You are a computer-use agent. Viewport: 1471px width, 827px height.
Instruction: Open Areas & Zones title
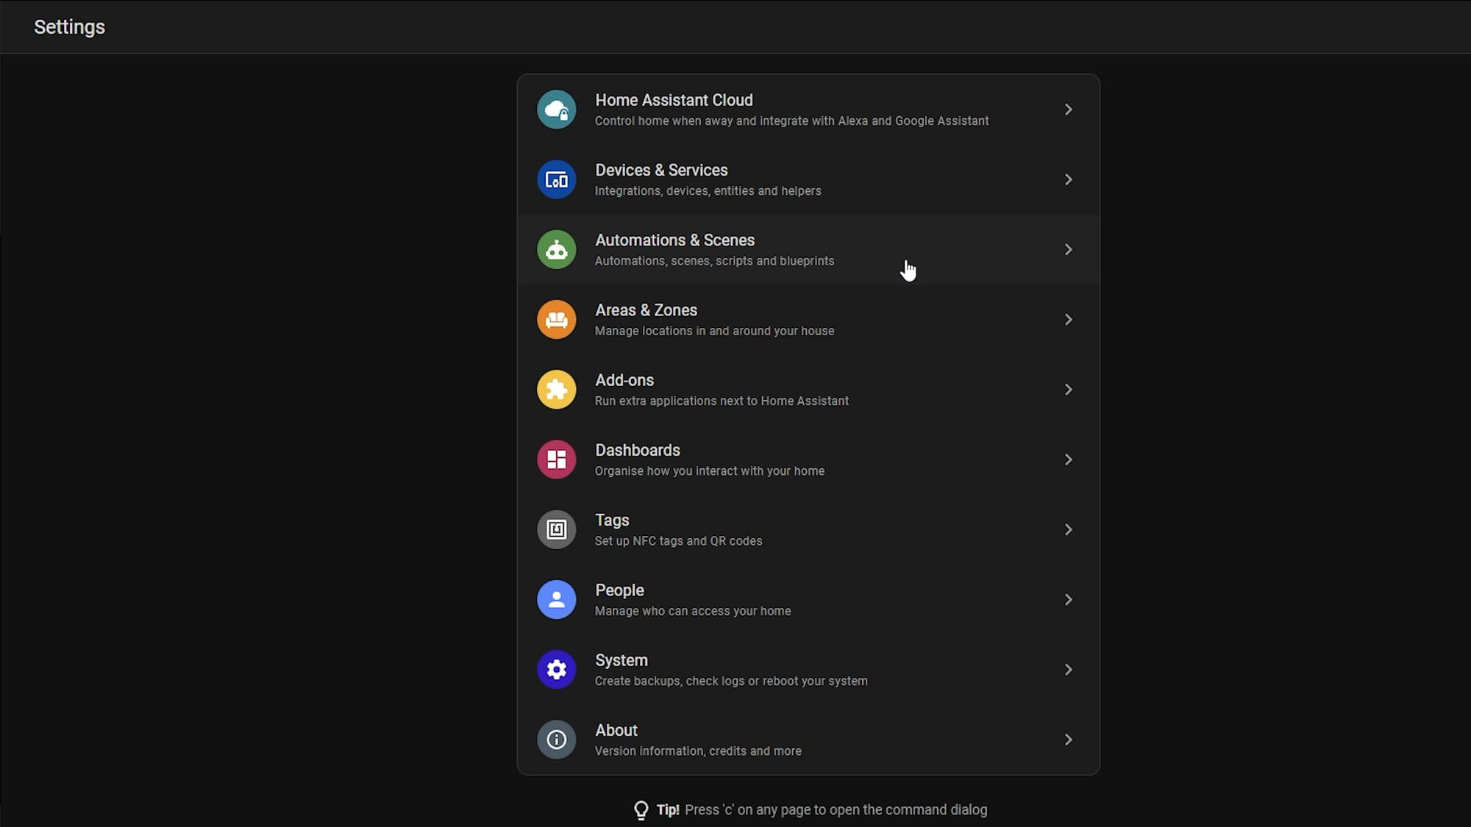pos(646,310)
